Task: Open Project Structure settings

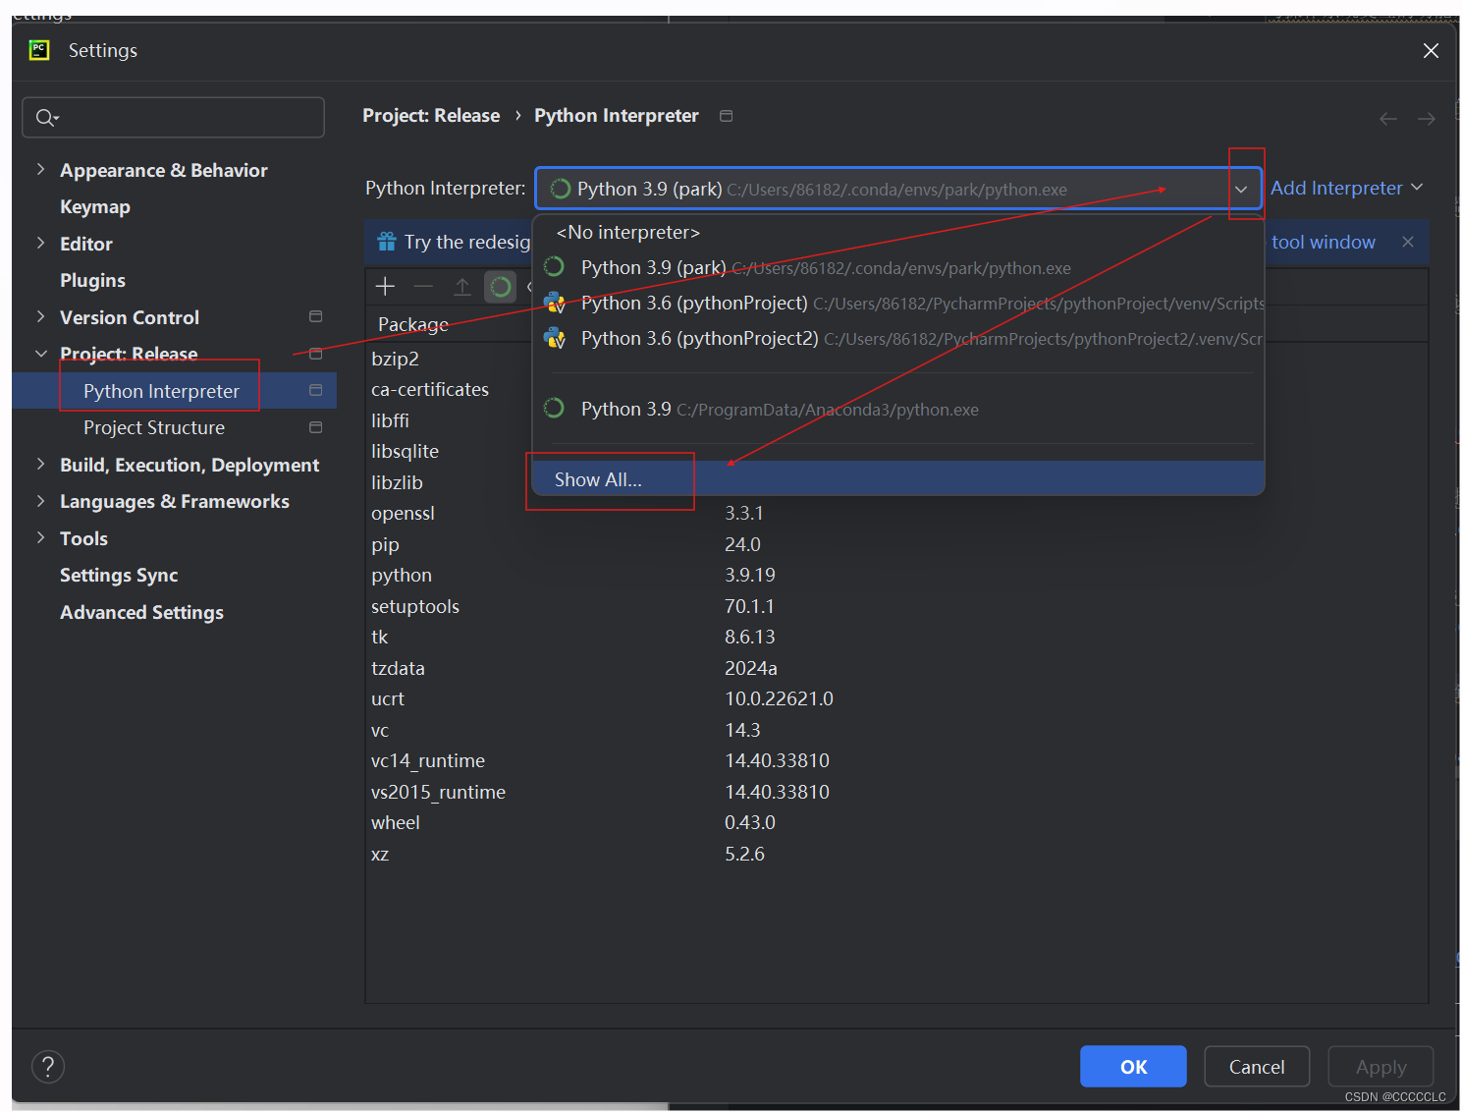Action: click(153, 427)
